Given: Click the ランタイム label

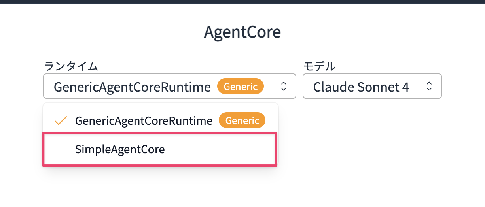Looking at the screenshot, I should 71,66.
